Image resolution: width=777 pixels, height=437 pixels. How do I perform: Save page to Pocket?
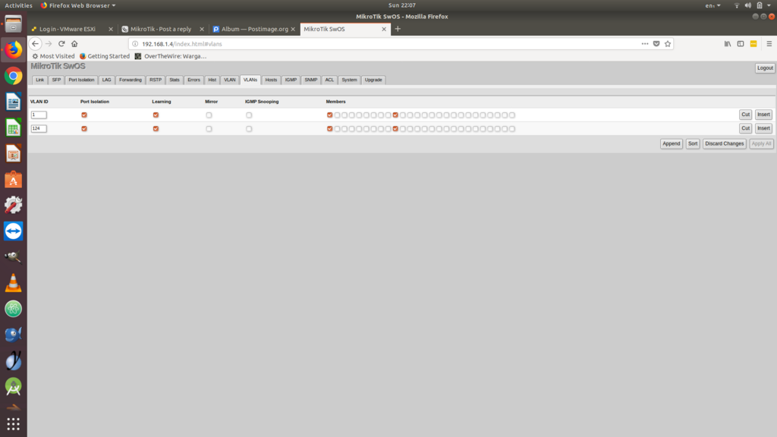click(x=656, y=43)
